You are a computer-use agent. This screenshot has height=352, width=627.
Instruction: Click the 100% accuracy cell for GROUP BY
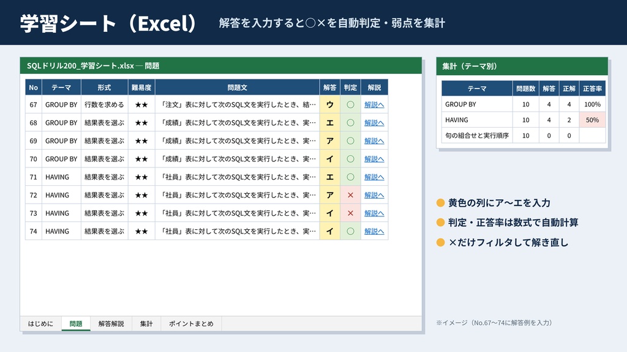click(592, 104)
